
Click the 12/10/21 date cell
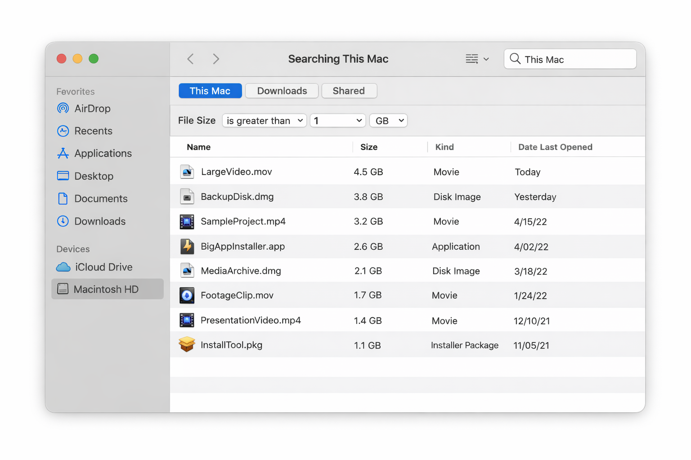coord(532,321)
